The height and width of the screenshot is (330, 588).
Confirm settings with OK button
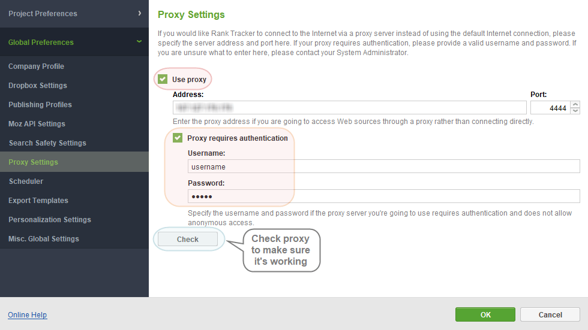pos(485,314)
